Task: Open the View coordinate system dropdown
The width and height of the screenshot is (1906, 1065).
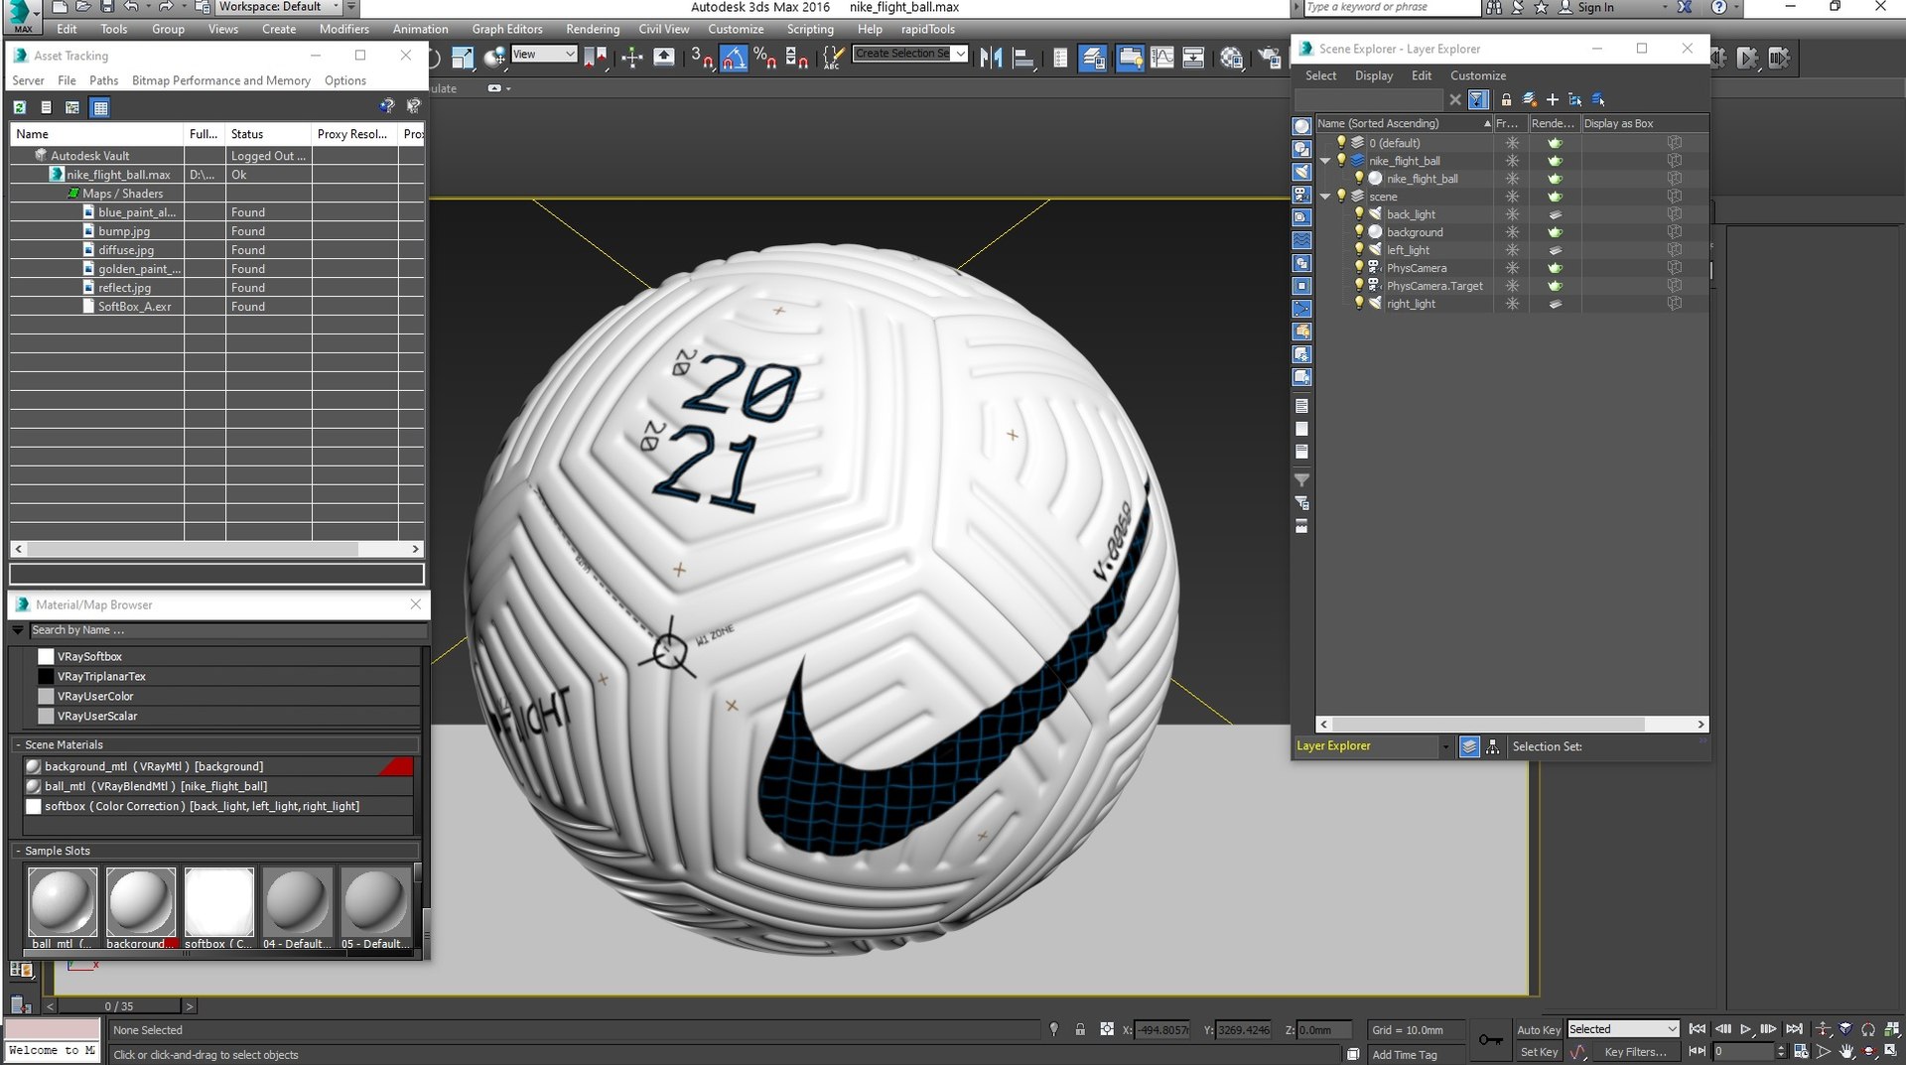Action: point(544,55)
